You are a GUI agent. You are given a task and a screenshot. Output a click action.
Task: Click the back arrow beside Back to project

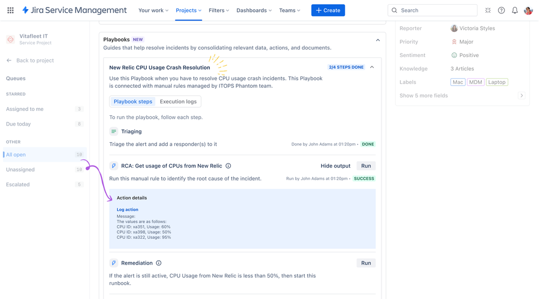pos(9,60)
